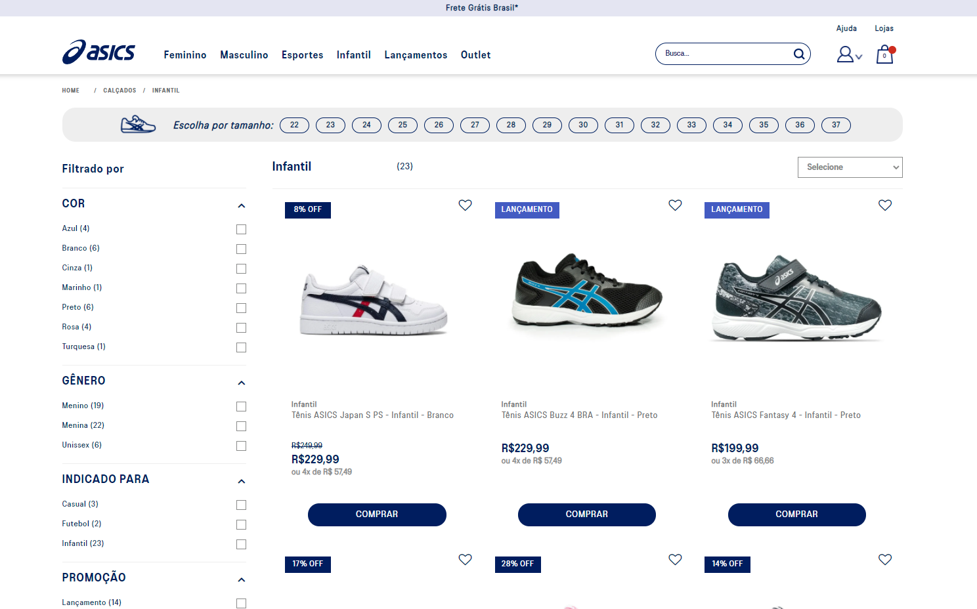Open the white Japan S PS shoe image
977x609 pixels.
pyautogui.click(x=374, y=301)
